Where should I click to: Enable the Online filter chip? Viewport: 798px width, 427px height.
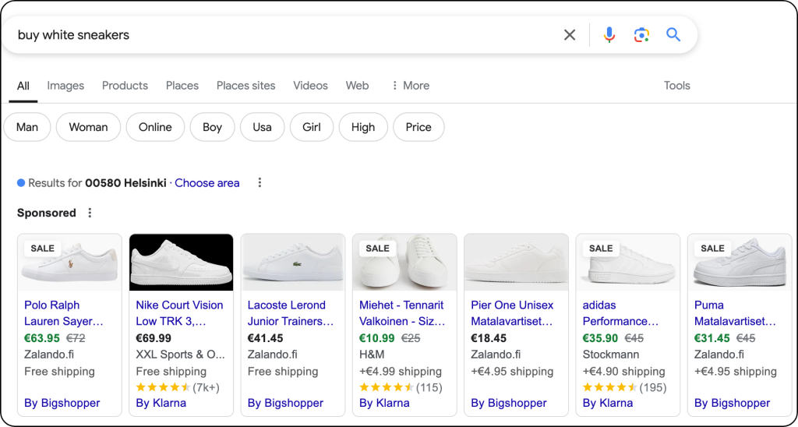coord(155,127)
